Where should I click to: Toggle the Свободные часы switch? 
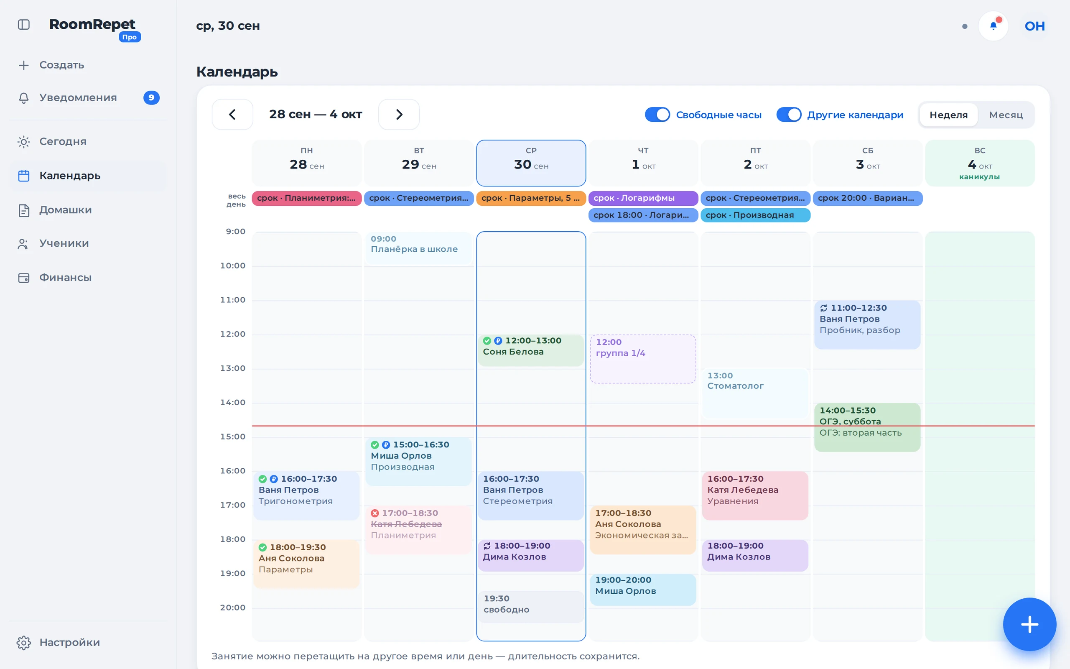click(x=657, y=115)
